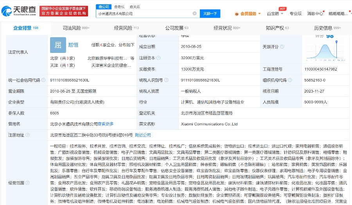Switch to the 公司发展 tab
This screenshot has height=205, width=352.
pyautogui.click(x=177, y=28)
